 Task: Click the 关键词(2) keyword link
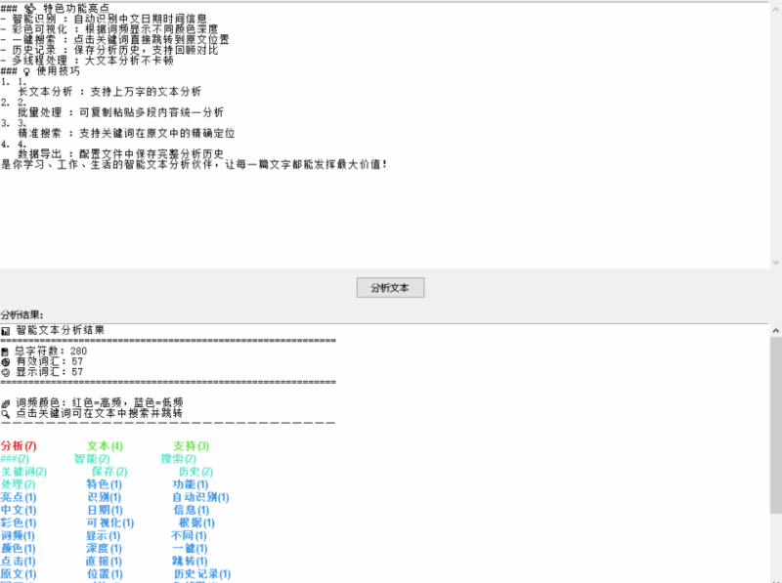click(x=23, y=472)
